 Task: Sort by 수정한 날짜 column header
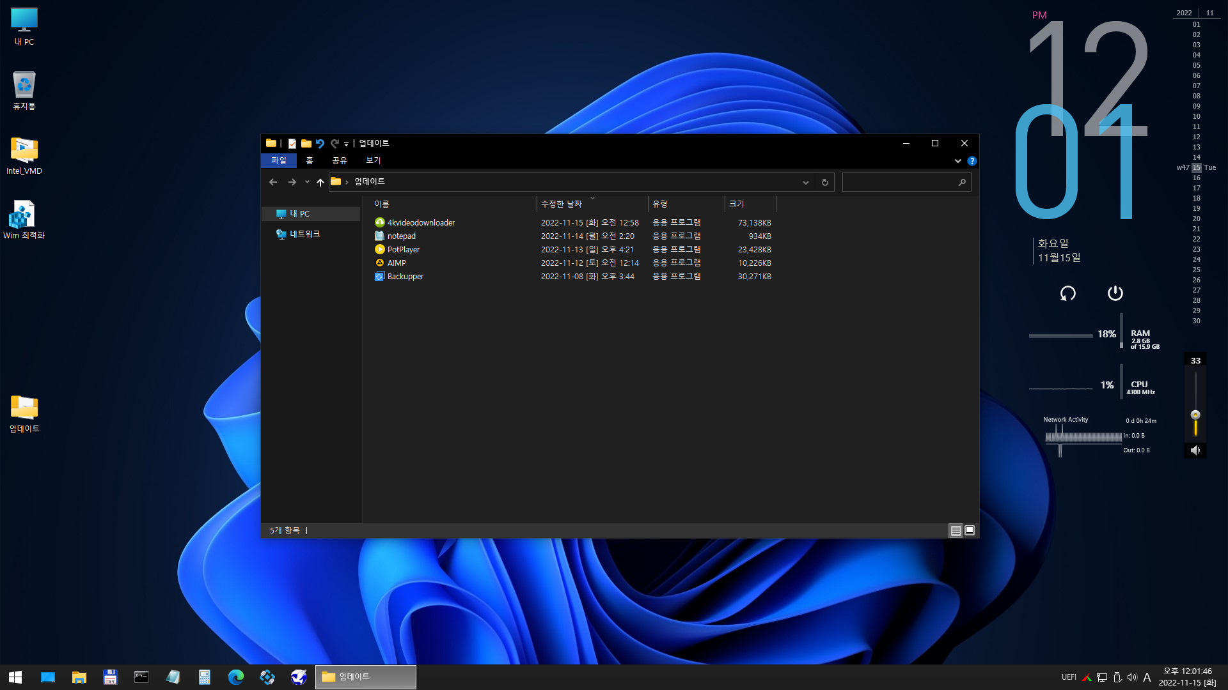(592, 204)
